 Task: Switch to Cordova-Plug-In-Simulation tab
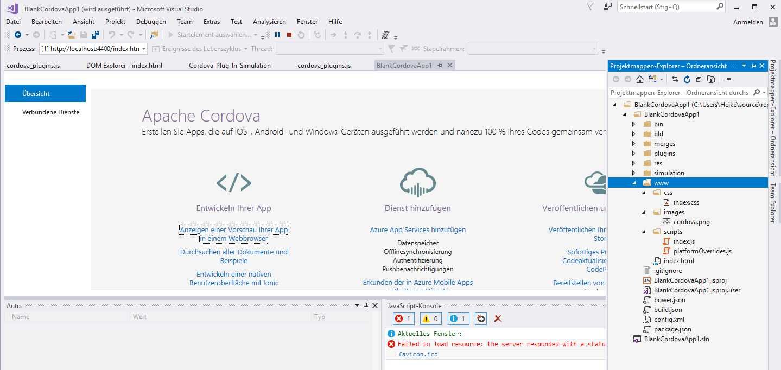click(230, 66)
